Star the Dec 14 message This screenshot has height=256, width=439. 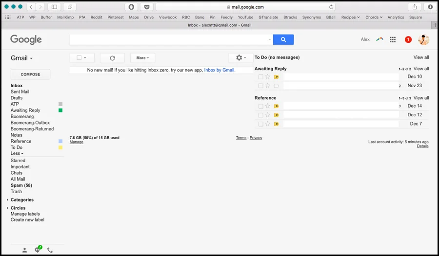pos(268,106)
